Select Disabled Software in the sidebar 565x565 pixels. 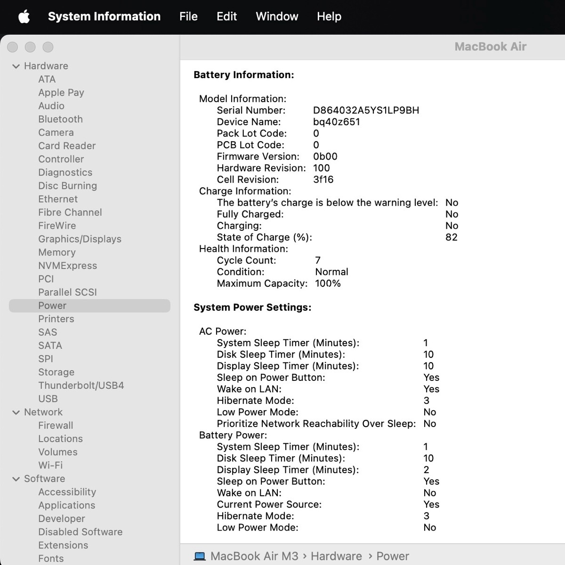tap(81, 532)
